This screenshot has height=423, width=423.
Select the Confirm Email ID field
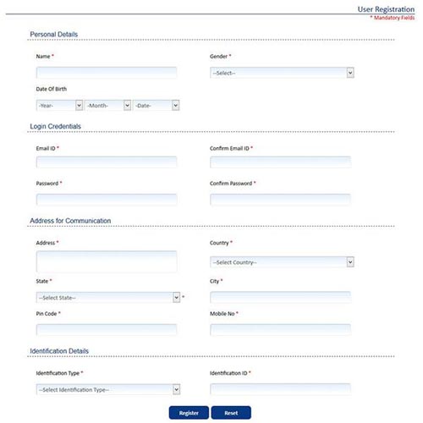280,162
